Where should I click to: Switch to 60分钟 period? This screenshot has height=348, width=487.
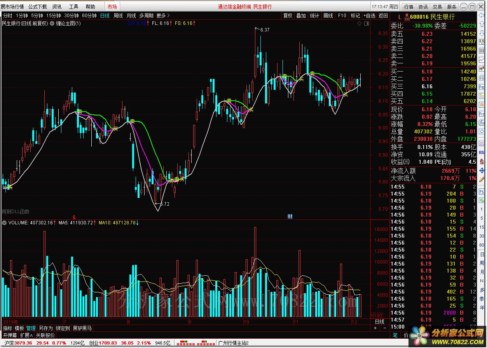tap(89, 16)
